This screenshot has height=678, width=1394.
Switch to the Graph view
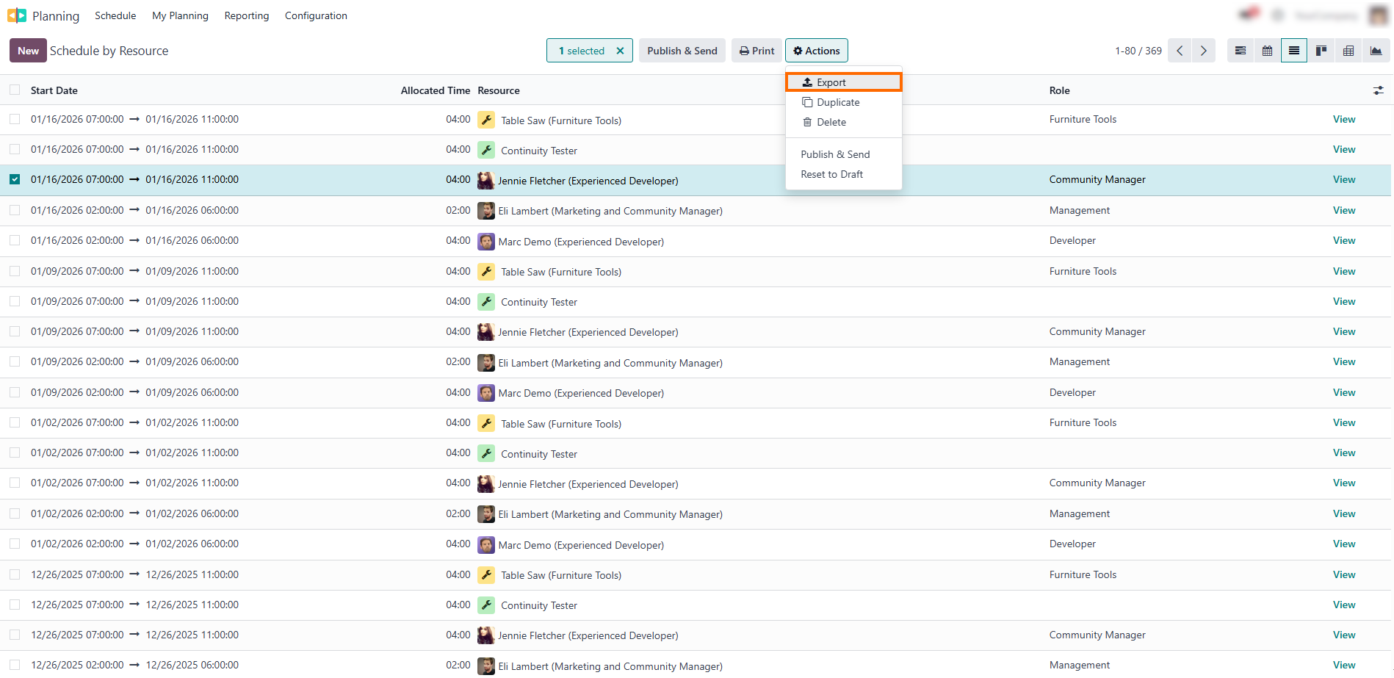[x=1377, y=51]
